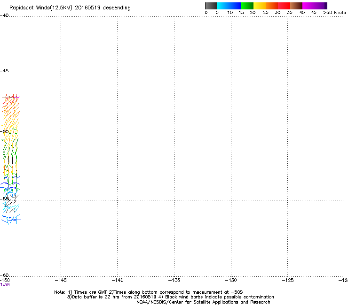The width and height of the screenshot is (348, 305).
Task: Pick the red 30-35 knots color segment
Action: 284,6
